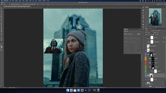Screen dimensions: 166x93
Task: Select pixel mask icon in Properties panel
Action: pos(138,34)
